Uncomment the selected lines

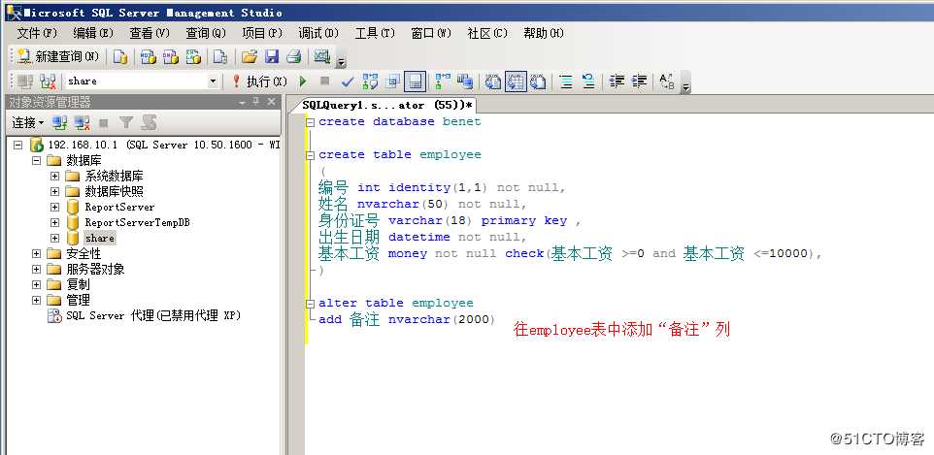588,81
